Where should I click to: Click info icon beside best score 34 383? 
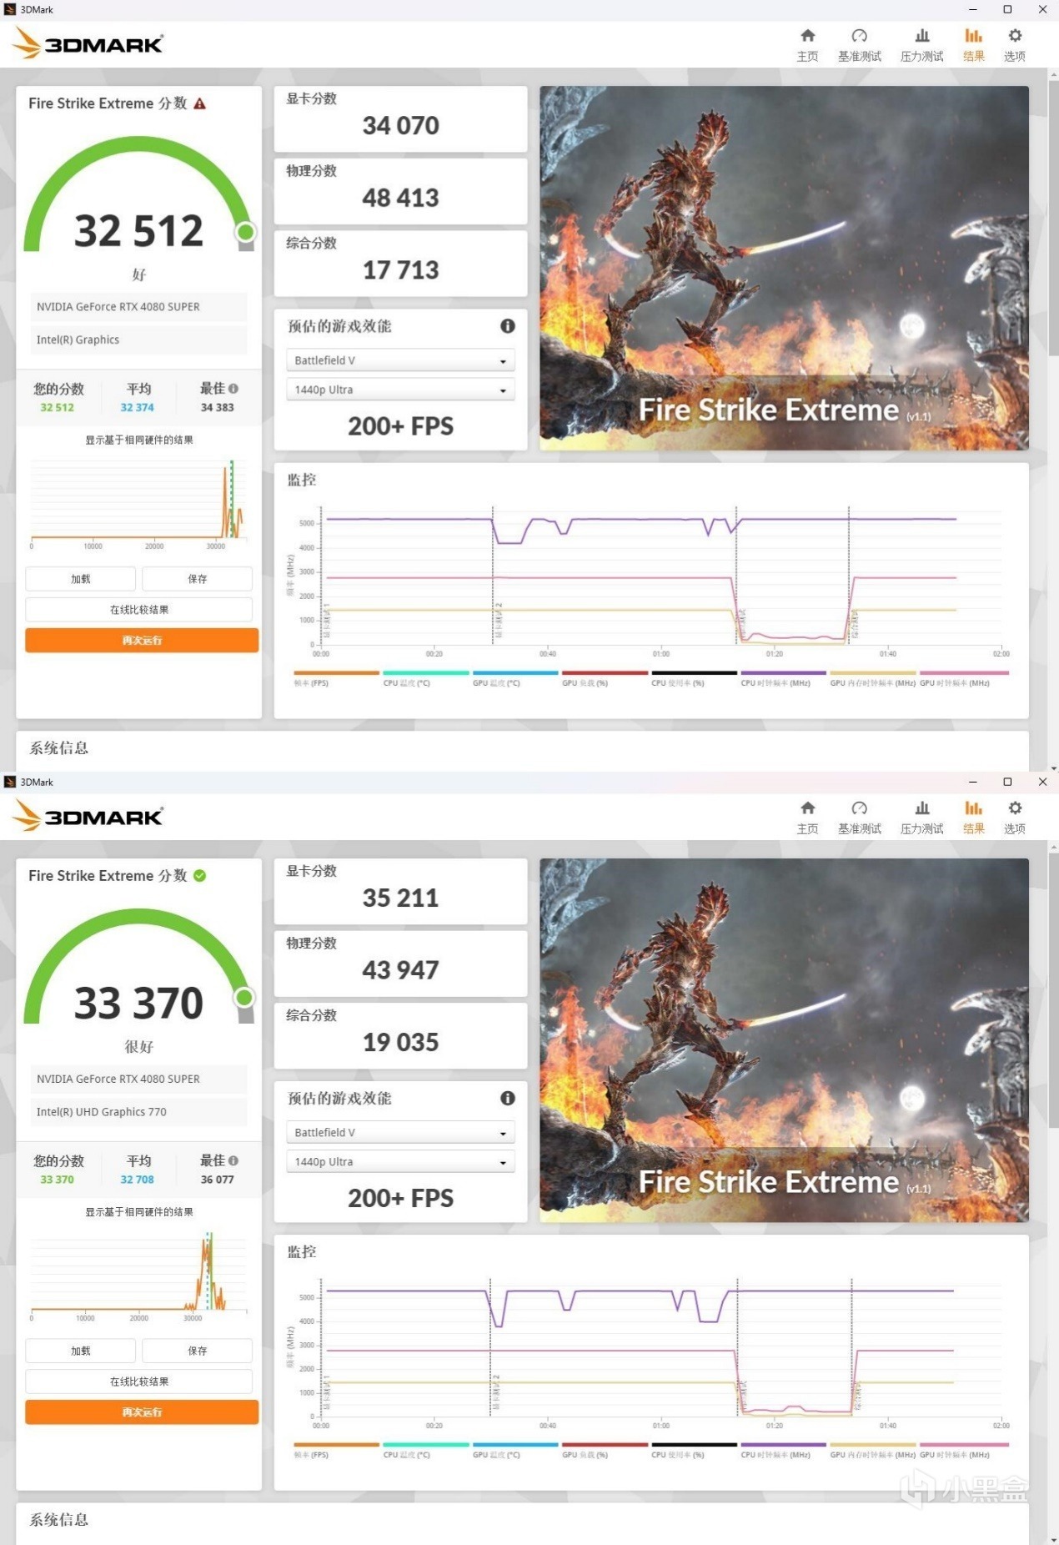pos(233,389)
